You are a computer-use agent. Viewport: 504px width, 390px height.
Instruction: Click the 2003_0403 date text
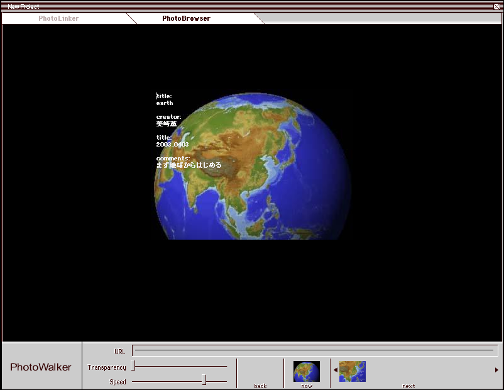[x=172, y=145]
